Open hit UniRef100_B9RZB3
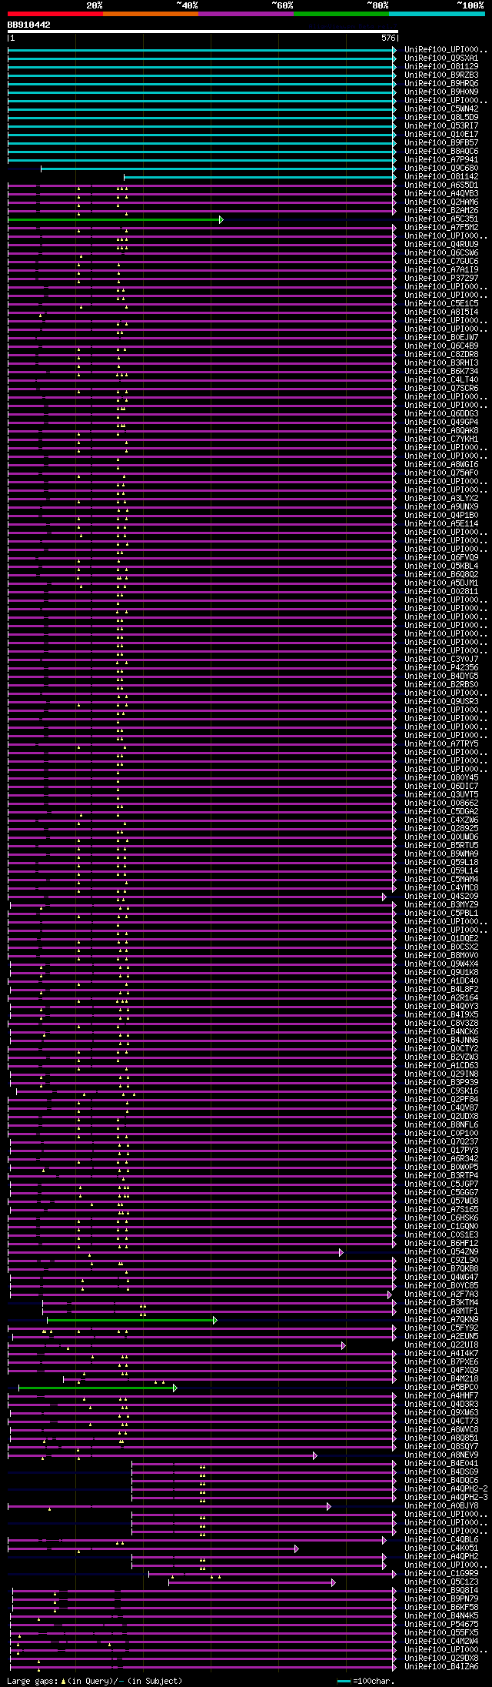Image resolution: width=492 pixels, height=1687 pixels. coord(441,75)
